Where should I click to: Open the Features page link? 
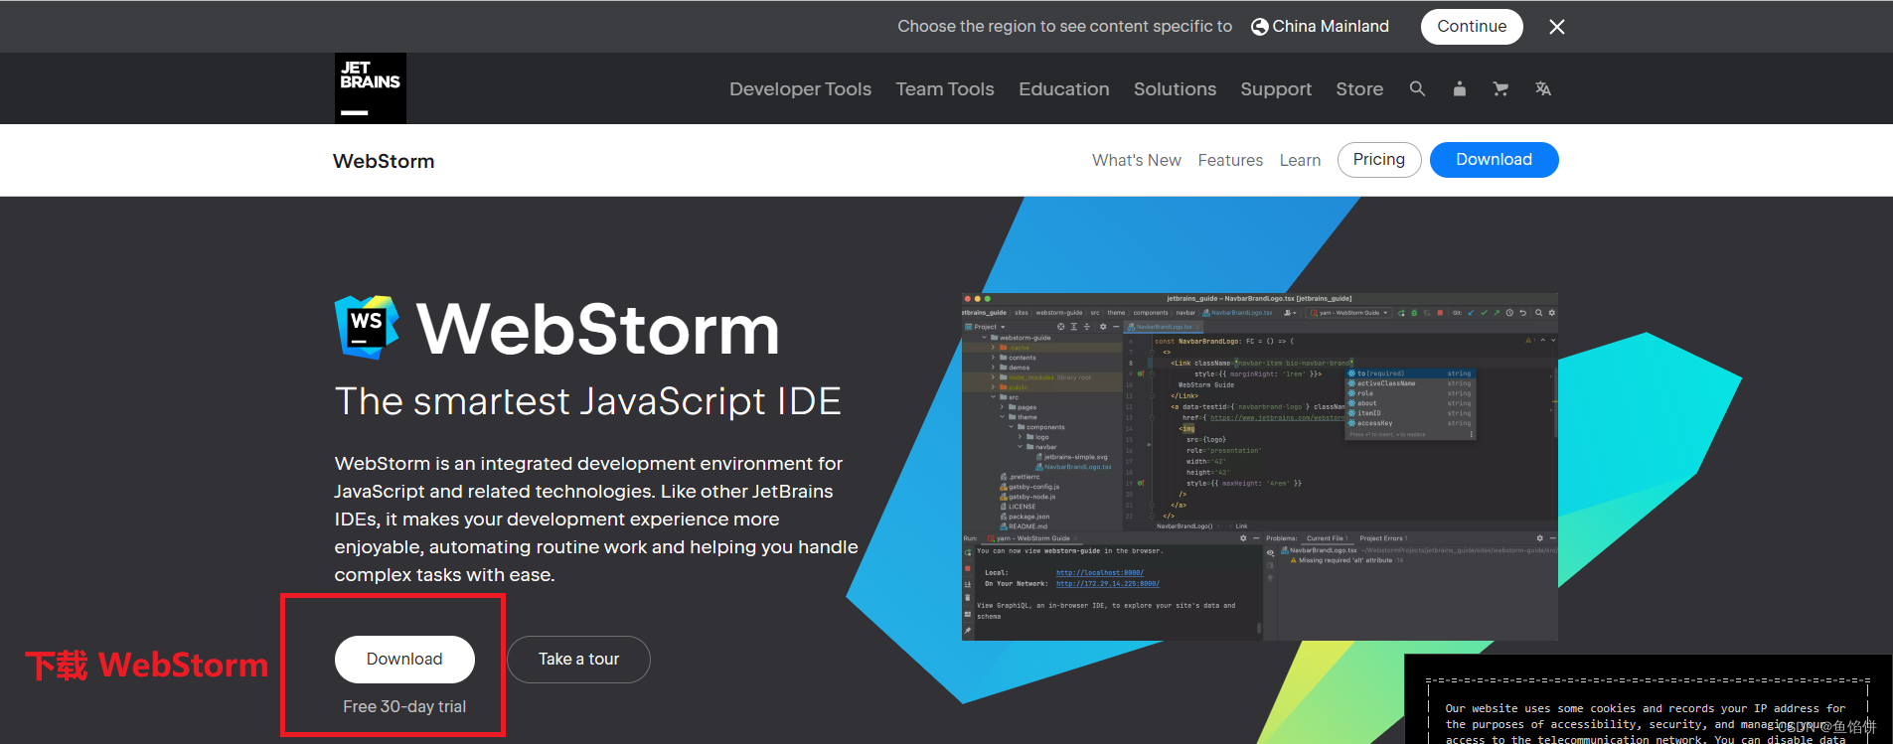1230,160
